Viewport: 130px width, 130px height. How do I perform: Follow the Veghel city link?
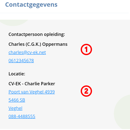pos(16,108)
